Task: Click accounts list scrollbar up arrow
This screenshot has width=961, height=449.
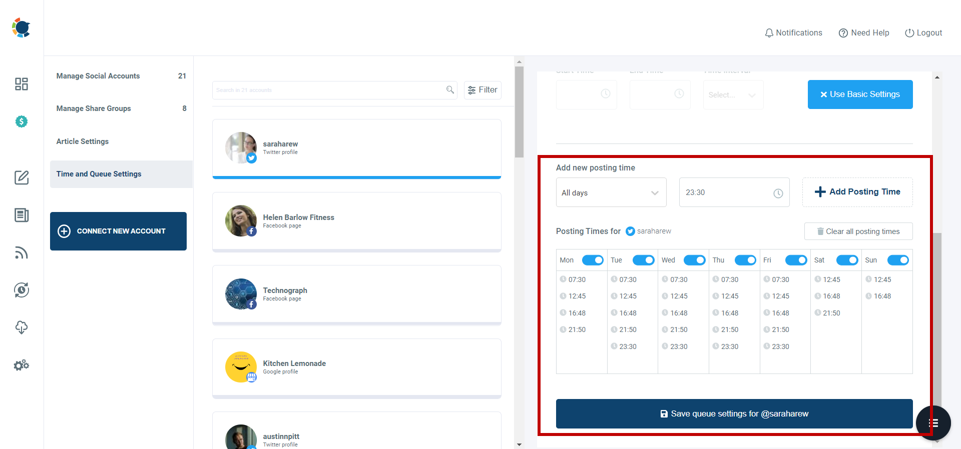Action: 519,62
